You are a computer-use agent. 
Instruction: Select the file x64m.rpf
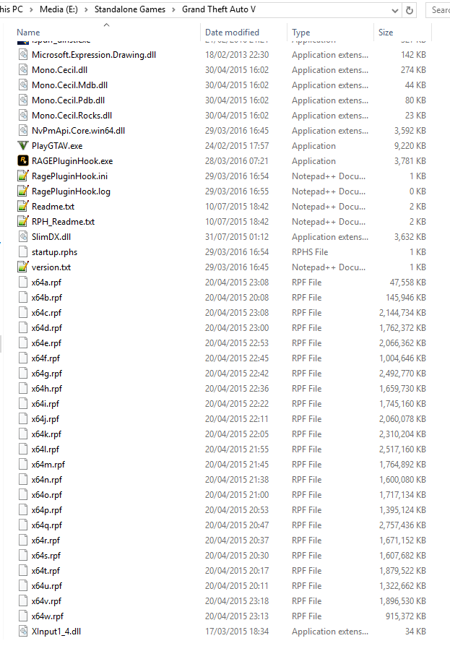pyautogui.click(x=48, y=465)
